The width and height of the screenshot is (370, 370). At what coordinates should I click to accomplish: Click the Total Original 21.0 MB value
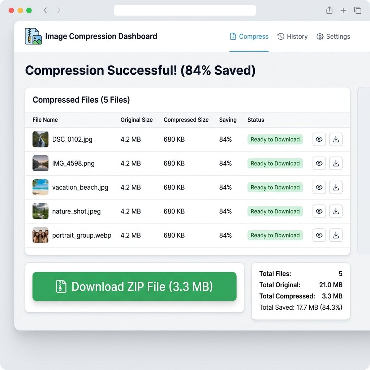pos(331,285)
